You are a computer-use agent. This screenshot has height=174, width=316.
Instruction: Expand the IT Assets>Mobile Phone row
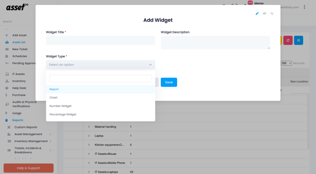tap(89, 163)
